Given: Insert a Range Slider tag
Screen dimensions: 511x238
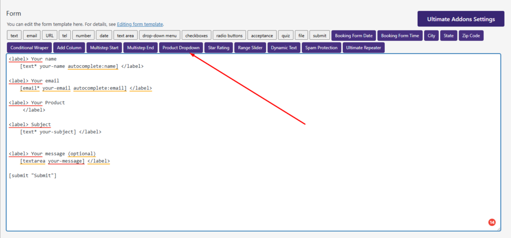Looking at the screenshot, I should pos(250,47).
